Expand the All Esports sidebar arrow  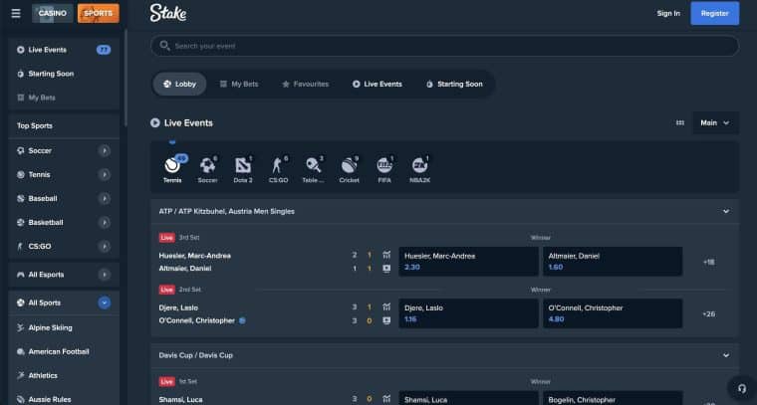point(105,275)
